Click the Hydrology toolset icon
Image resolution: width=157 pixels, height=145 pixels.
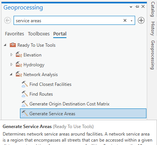(19, 64)
